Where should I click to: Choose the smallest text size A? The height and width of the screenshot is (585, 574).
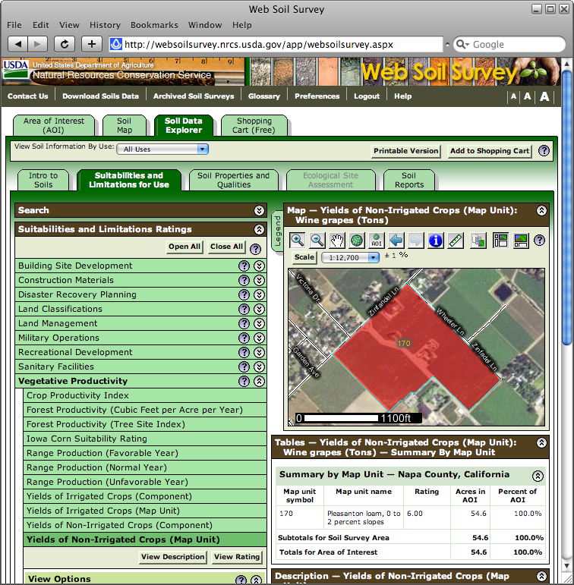513,96
